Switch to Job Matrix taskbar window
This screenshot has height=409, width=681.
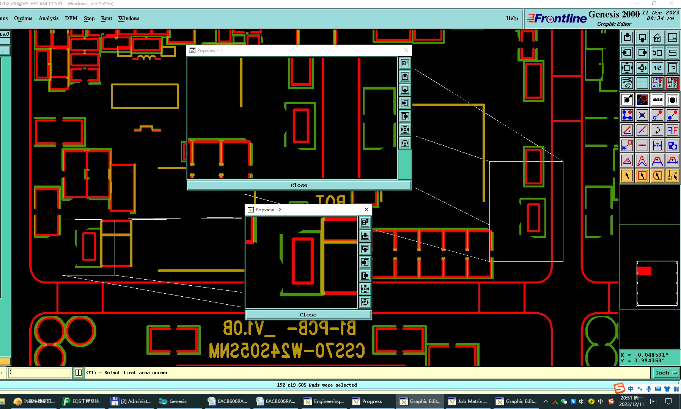(x=468, y=401)
